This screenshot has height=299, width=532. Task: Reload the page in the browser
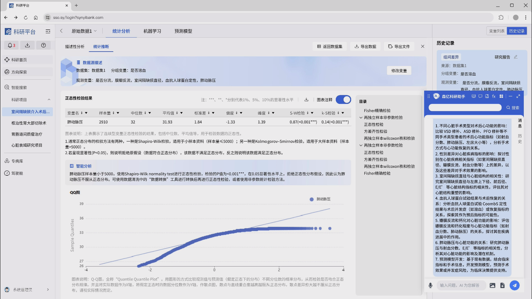(x=26, y=17)
